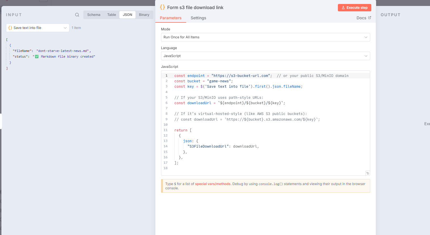Click the green checkmark emoji in the status value
This screenshot has width=430, height=235.
[37, 56]
